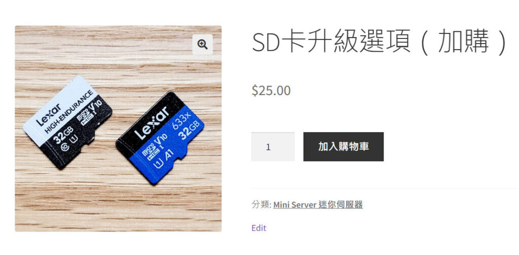Click the magnifier zoom icon on product image

[x=202, y=45]
